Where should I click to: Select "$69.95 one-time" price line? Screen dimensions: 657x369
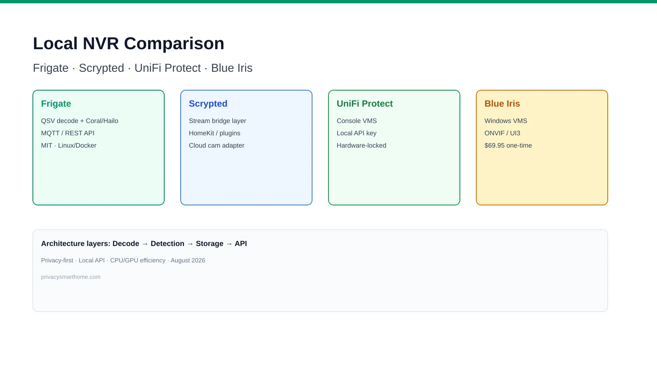(x=508, y=146)
